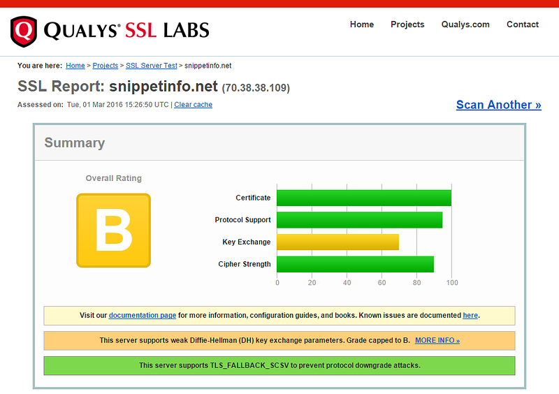Open the Home navigation menu item
Screen dimensions: 559x394
pos(362,24)
